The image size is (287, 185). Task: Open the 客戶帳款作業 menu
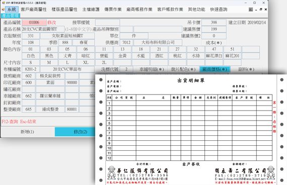pos(170,10)
